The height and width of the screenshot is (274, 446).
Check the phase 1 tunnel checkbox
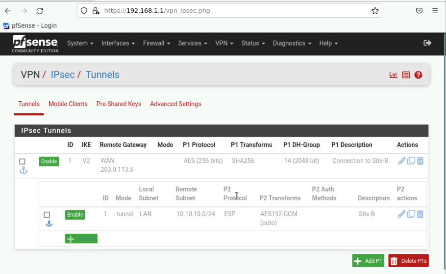(x=22, y=161)
